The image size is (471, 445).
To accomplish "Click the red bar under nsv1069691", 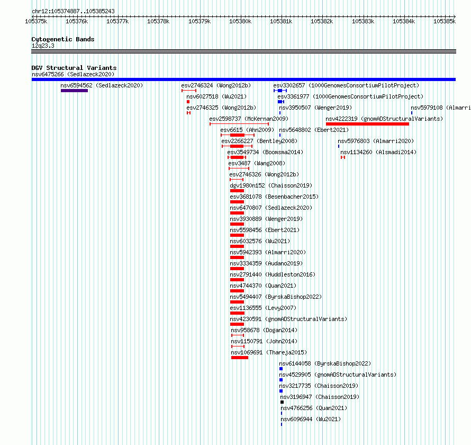I will tap(240, 358).
